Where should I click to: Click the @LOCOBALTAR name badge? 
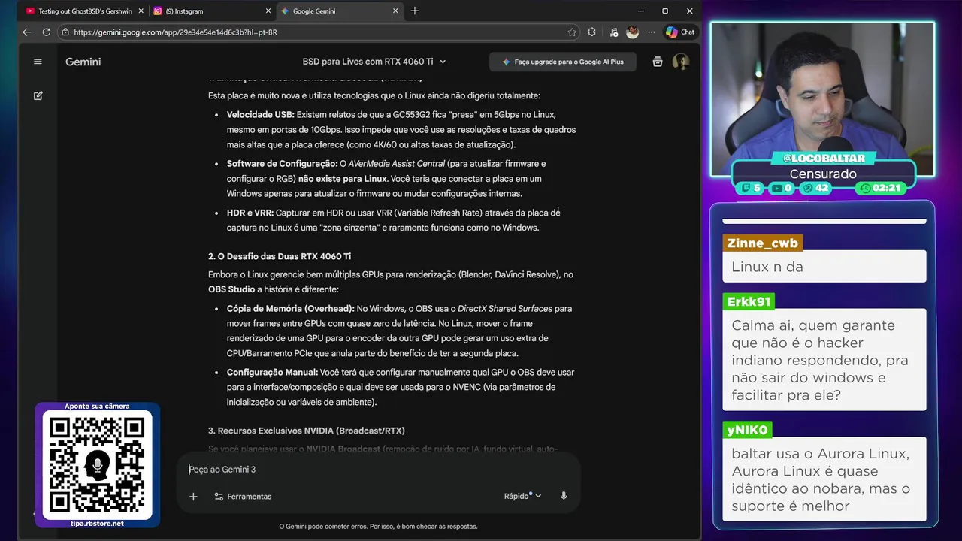tap(824, 159)
